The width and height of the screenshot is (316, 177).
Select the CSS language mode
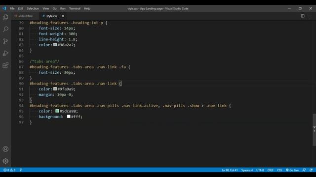pyautogui.click(x=279, y=170)
